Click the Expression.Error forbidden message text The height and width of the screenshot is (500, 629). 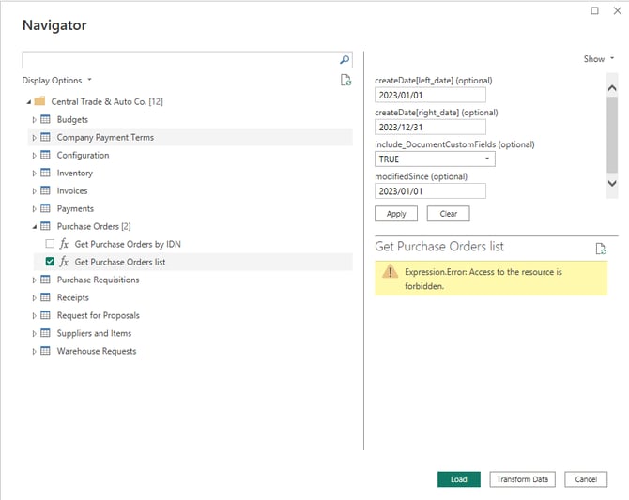483,279
